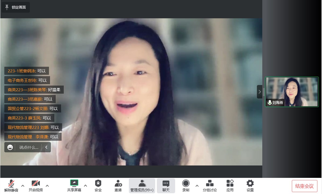The image size is (322, 194).
Task: Click the 国贸企管223-2杨文丽 chat message
Action: (x=33, y=109)
